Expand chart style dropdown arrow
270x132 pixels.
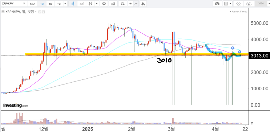(97, 3)
